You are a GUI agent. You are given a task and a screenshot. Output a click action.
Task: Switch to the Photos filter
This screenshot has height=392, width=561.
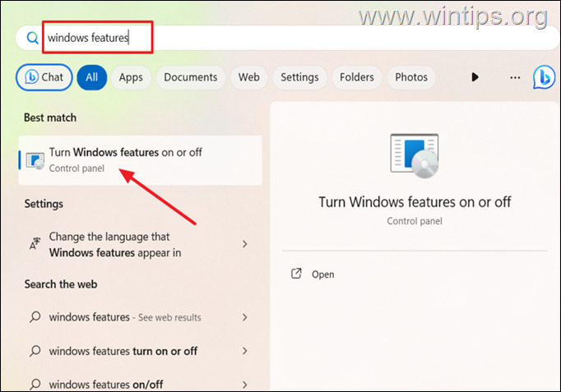411,77
